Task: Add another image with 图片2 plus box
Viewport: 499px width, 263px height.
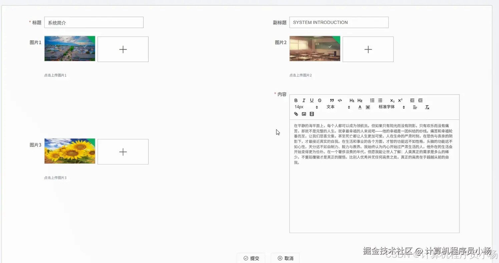Action: (x=368, y=49)
